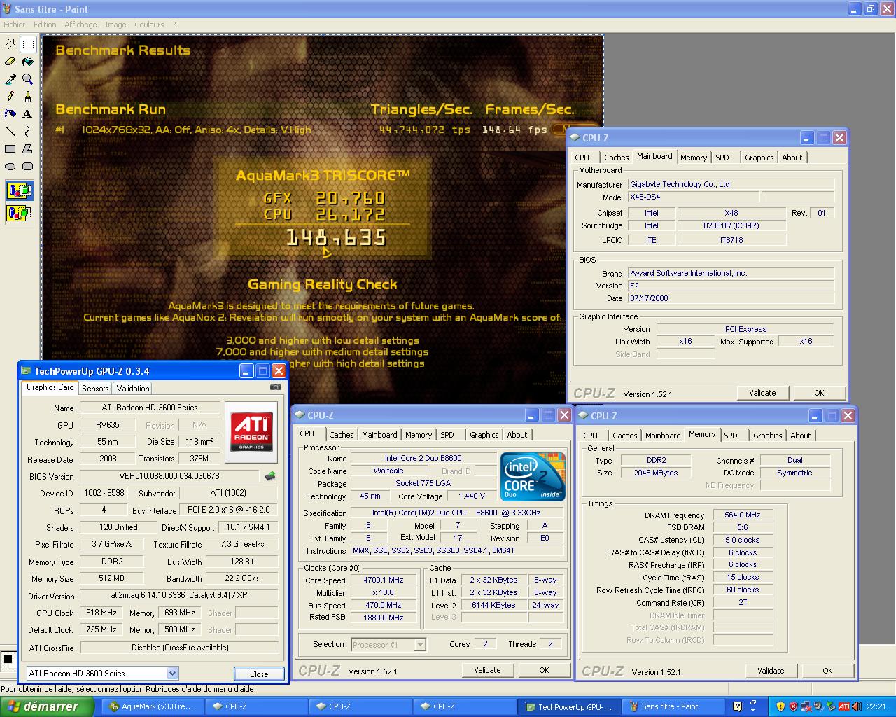Pick the Curve tool in Paint

point(28,131)
